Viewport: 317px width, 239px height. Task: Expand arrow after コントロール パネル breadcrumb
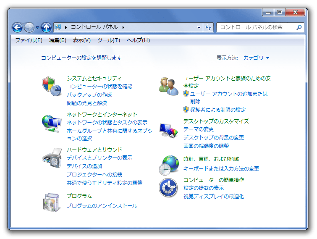click(x=123, y=27)
